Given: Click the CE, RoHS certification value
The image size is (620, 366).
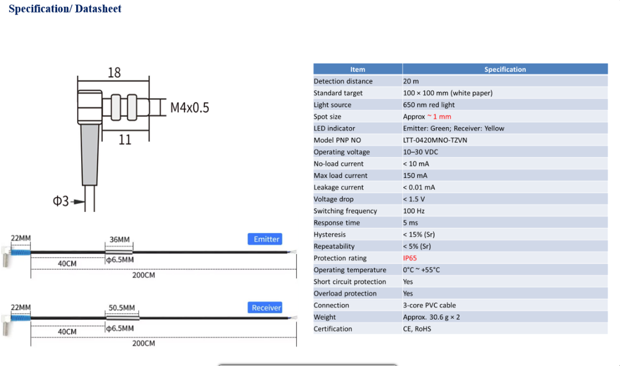Looking at the screenshot, I should pos(417,329).
